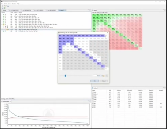Open the dropdown button in Edit Range dialog
Screen dimensions: 167x129
[107, 76]
